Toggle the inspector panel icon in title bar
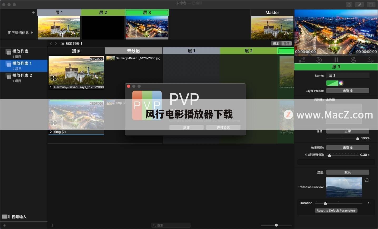This screenshot has height=229, width=378. [371, 5]
